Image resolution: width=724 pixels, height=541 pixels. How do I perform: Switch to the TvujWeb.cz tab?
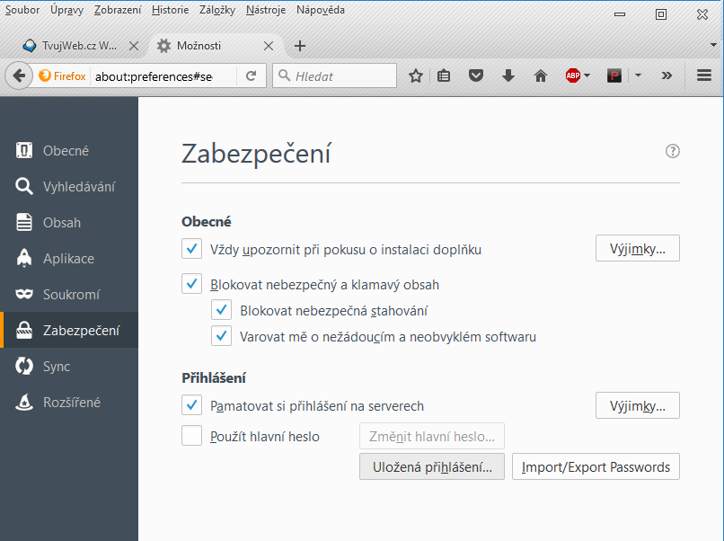[70, 46]
